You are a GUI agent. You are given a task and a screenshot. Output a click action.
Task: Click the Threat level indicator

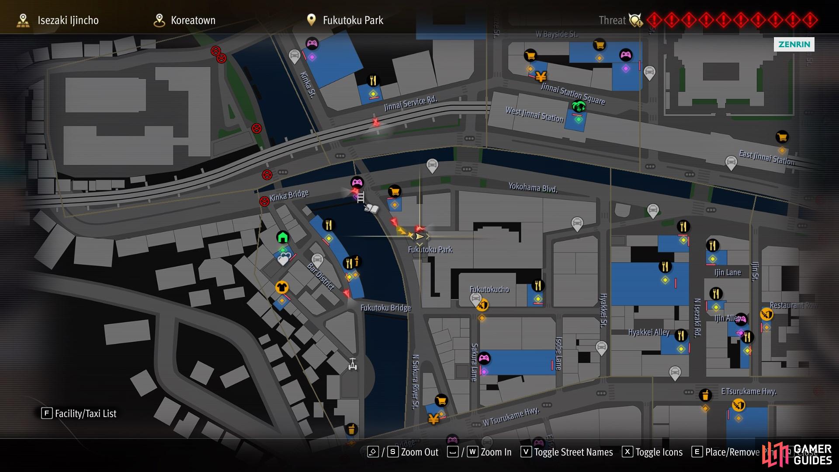708,20
